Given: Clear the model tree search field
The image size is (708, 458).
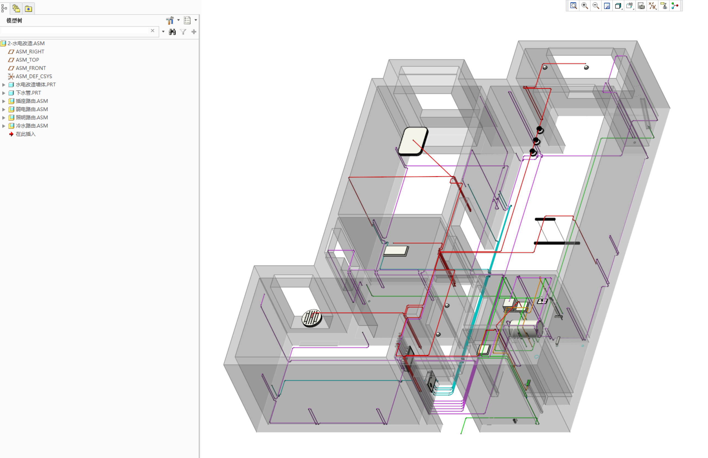Looking at the screenshot, I should [153, 31].
